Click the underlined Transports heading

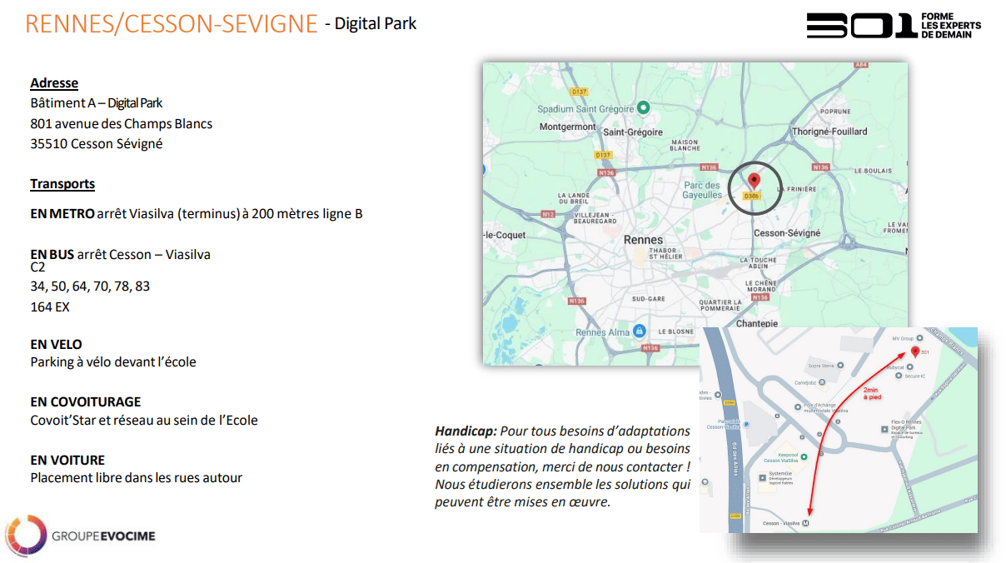[62, 184]
